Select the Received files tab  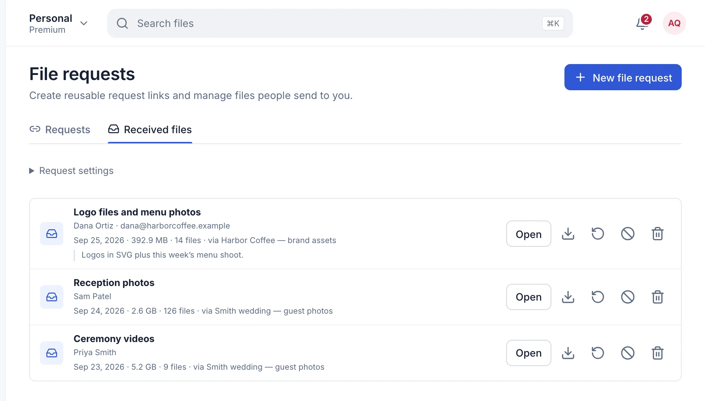click(x=150, y=130)
